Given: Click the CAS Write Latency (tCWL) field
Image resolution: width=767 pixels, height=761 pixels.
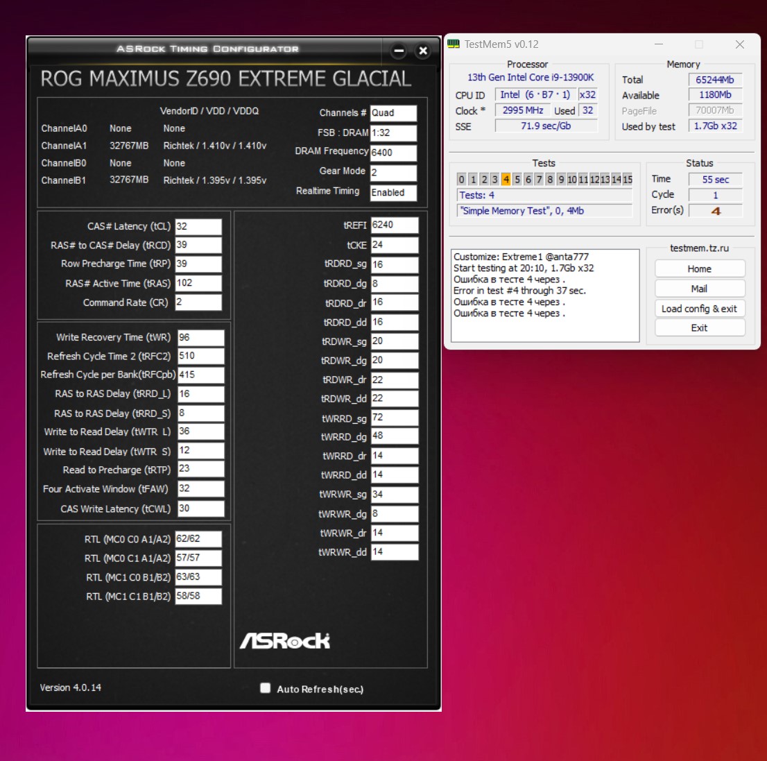Looking at the screenshot, I should (200, 508).
